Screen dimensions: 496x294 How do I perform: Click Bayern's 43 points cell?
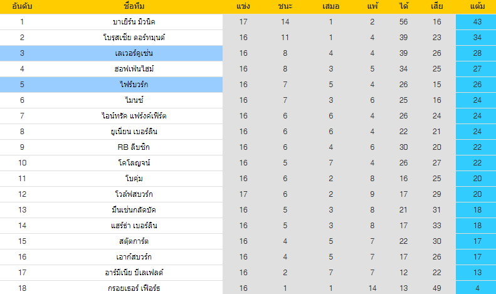click(477, 22)
